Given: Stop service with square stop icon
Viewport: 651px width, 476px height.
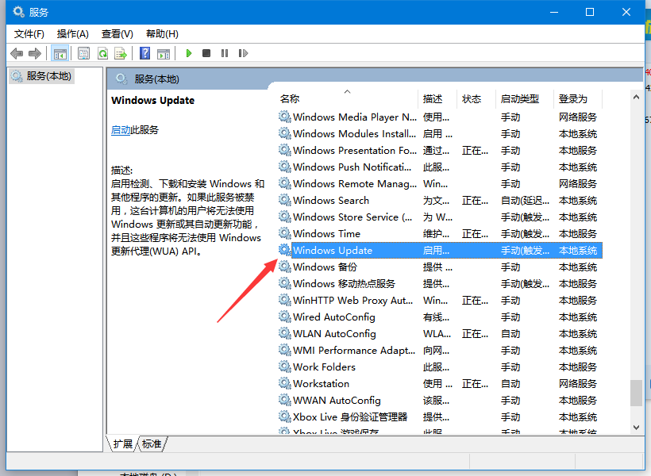Looking at the screenshot, I should 206,53.
